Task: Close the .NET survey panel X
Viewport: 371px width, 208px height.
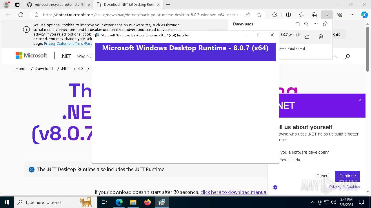Action: point(360,100)
